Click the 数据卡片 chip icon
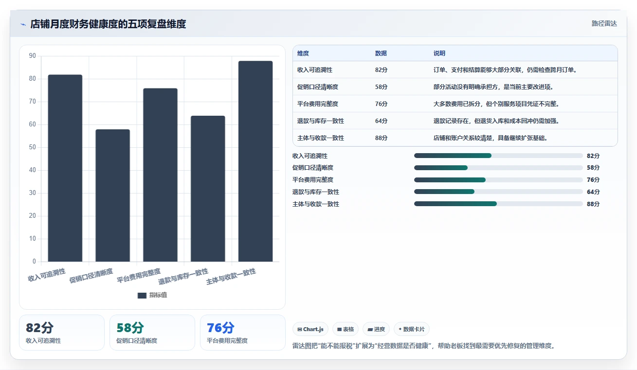 tap(400, 329)
